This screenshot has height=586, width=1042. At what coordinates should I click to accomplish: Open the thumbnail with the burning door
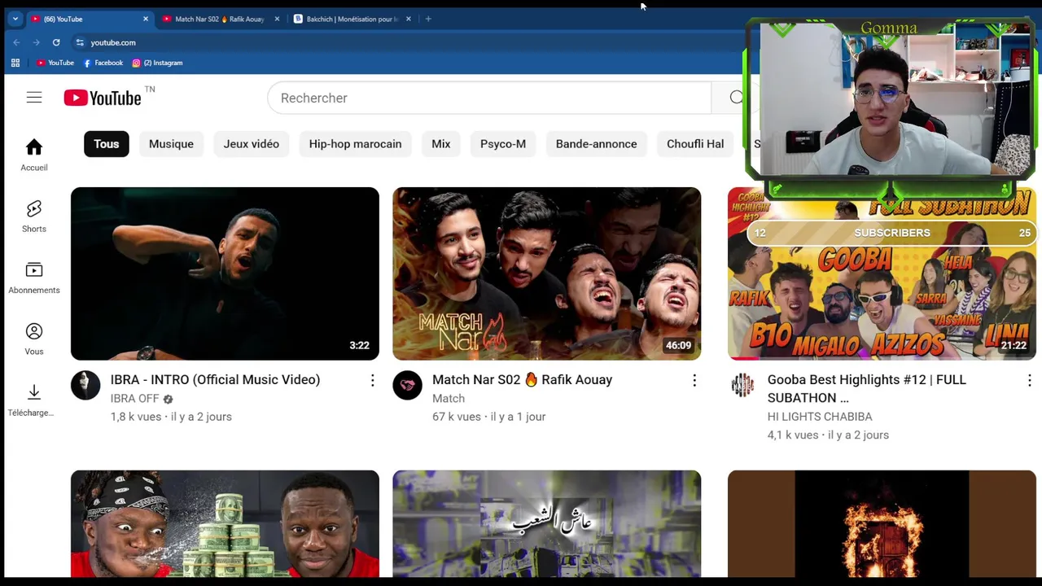pos(882,523)
